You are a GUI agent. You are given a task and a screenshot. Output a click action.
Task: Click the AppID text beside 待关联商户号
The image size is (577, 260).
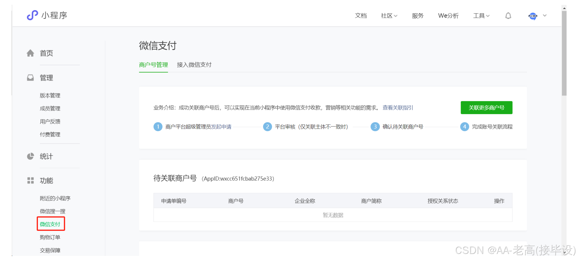[238, 179]
